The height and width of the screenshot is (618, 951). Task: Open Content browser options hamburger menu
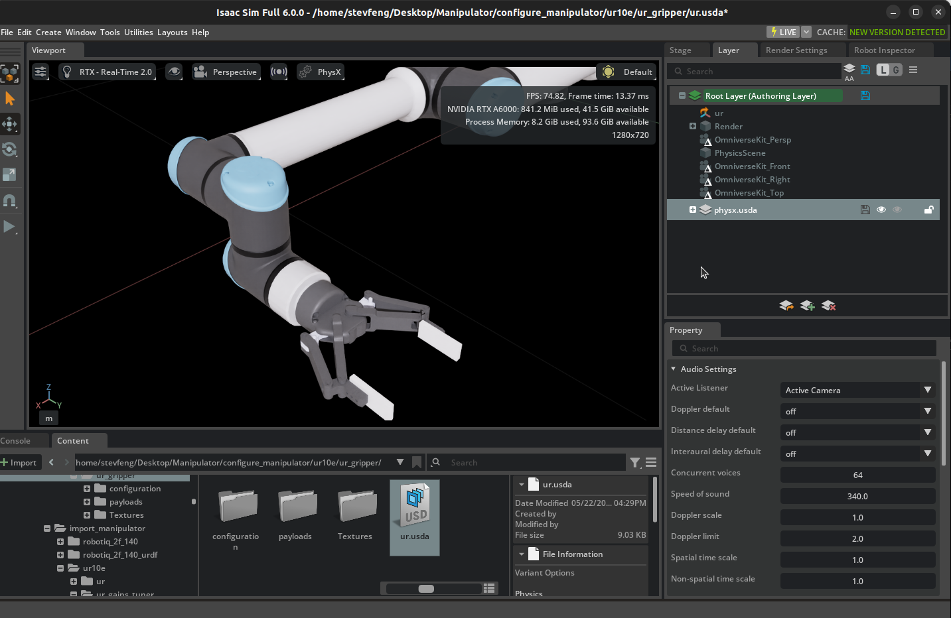click(651, 462)
